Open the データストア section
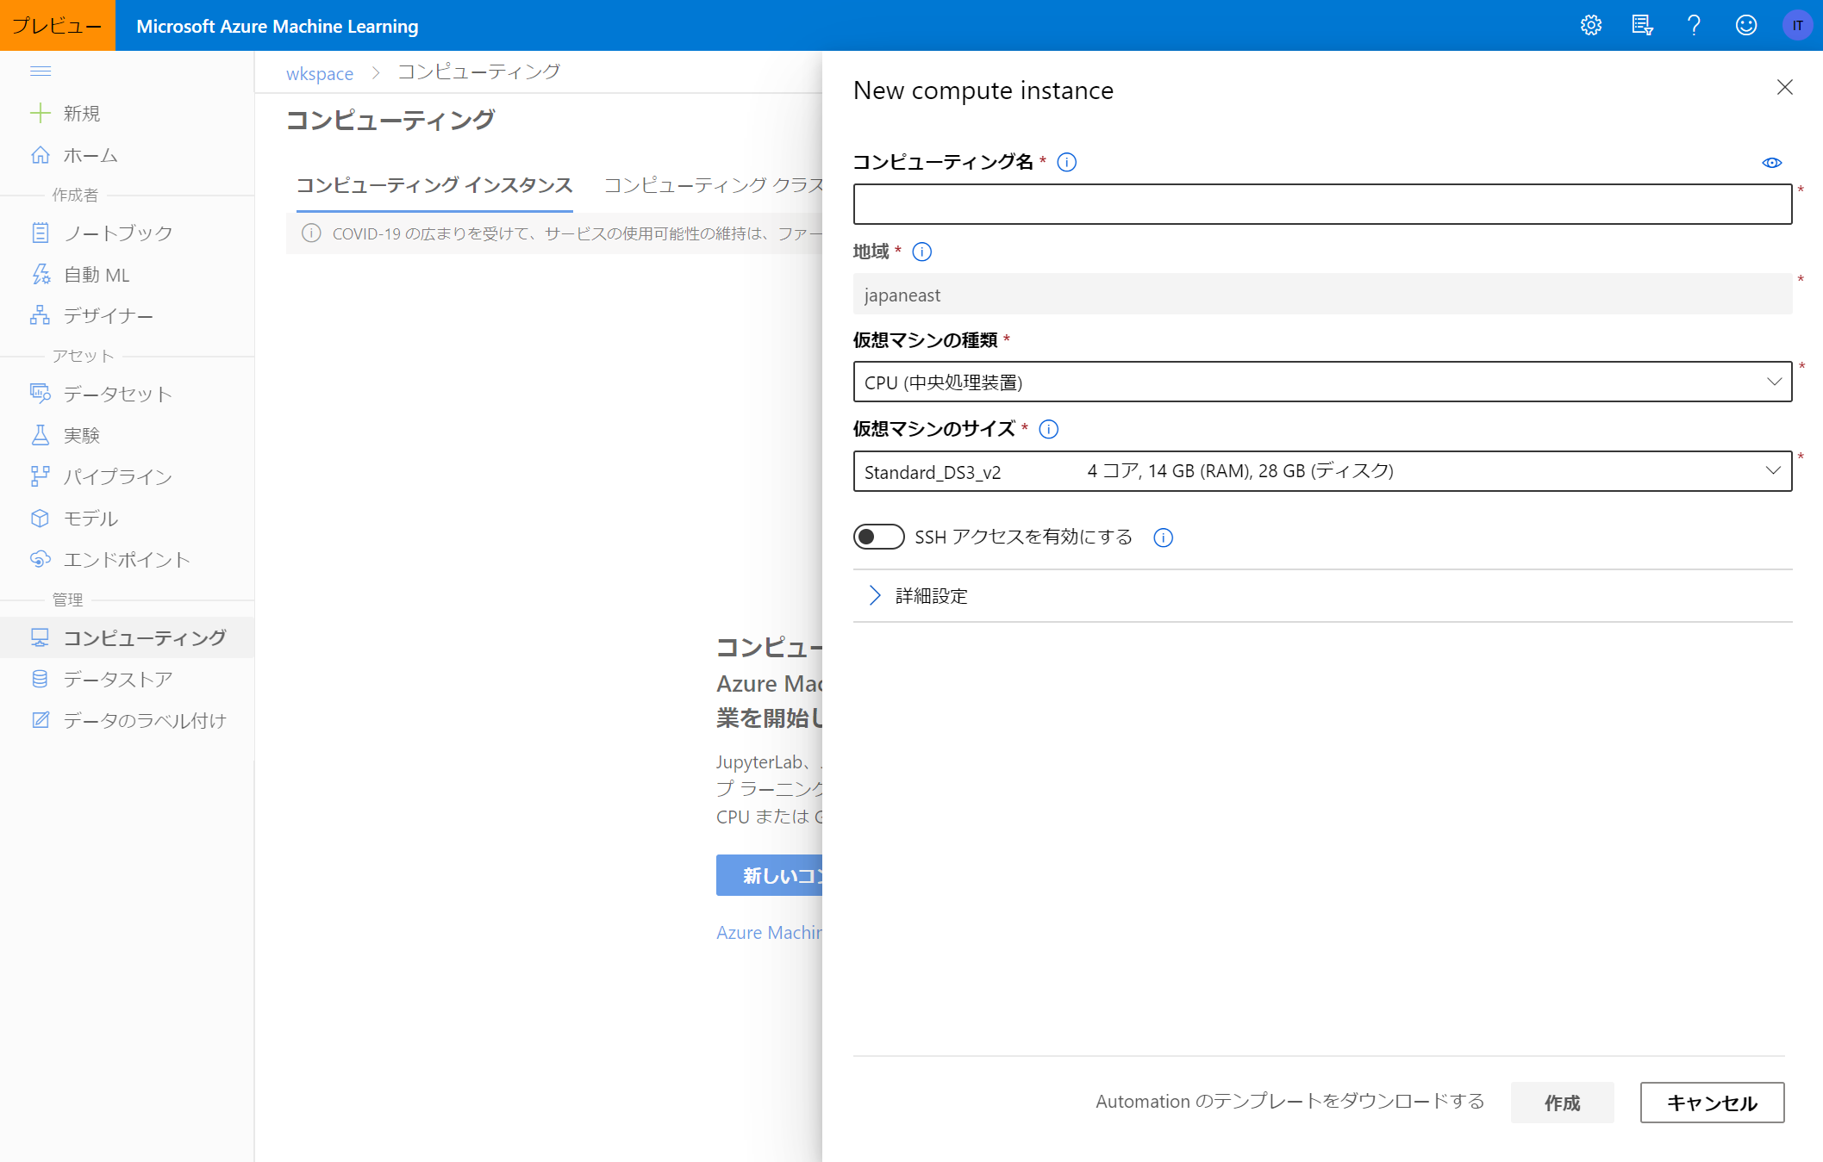 118,679
